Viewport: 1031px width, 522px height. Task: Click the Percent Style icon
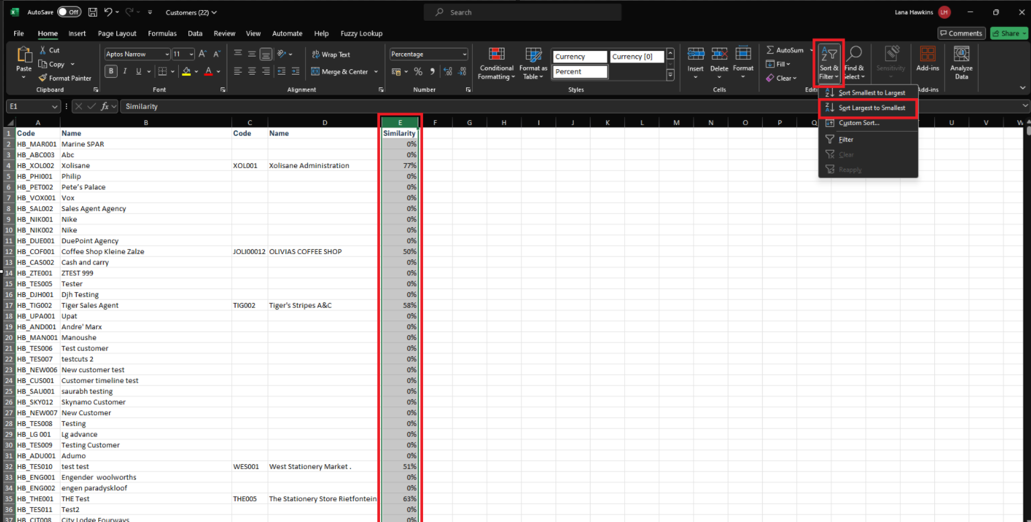click(x=418, y=71)
